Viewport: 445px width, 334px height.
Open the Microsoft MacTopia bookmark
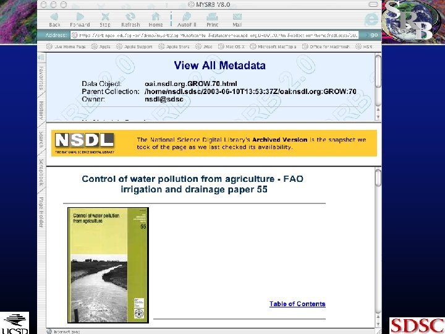click(x=274, y=46)
